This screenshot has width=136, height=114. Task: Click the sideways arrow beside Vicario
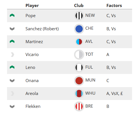12,55
